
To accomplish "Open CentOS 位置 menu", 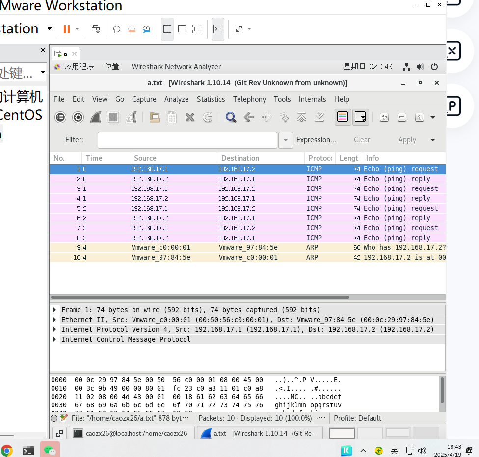I will 112,67.
